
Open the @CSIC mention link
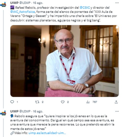(85, 8)
